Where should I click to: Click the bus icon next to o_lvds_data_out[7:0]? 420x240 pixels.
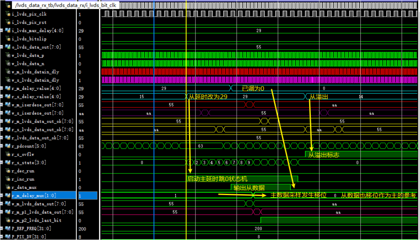tap(8, 47)
